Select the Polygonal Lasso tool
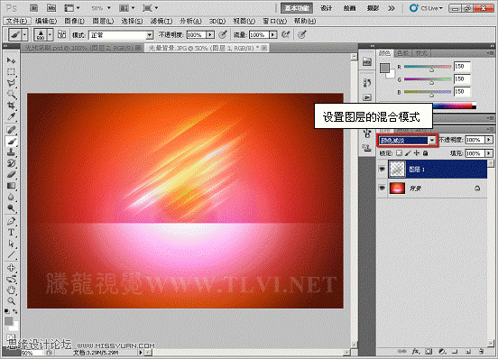The height and width of the screenshot is (359, 498). (11, 83)
